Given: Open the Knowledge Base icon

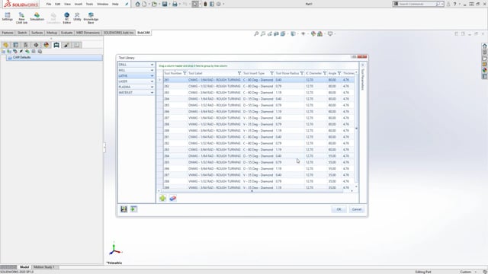Looking at the screenshot, I should click(x=91, y=18).
